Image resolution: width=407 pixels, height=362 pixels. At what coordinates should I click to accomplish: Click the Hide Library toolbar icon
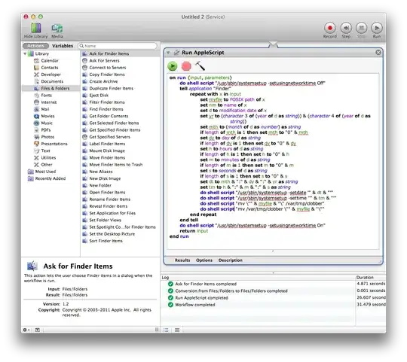36,28
